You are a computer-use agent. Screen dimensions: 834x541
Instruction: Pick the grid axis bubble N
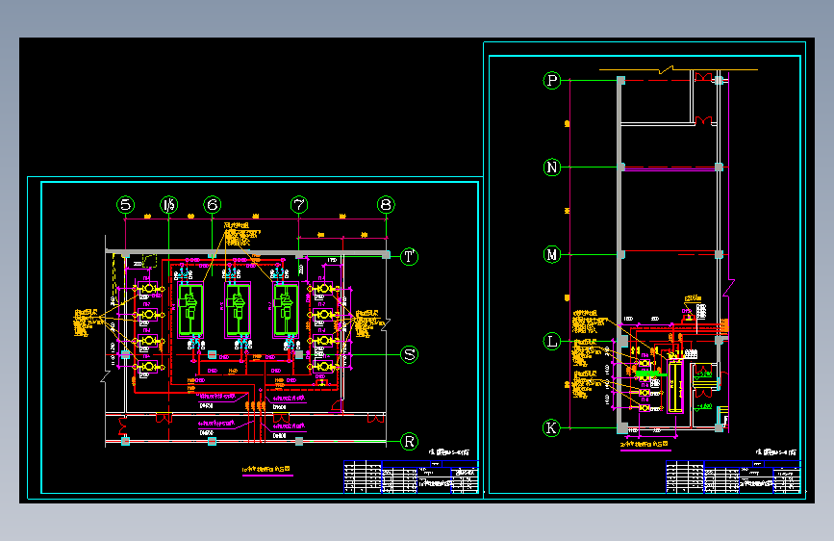552,167
